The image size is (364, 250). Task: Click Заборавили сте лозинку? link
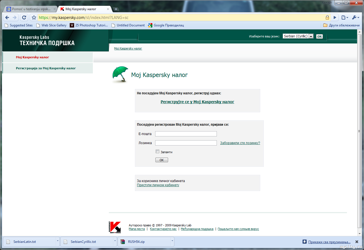(240, 143)
